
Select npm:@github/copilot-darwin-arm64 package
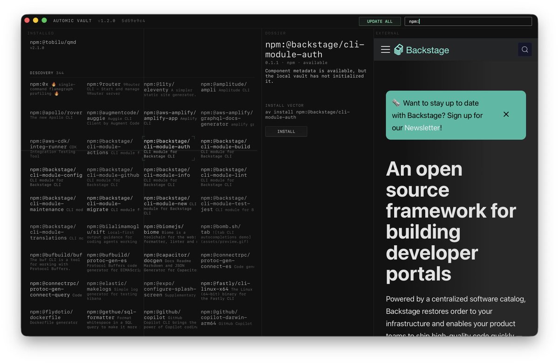227,317
